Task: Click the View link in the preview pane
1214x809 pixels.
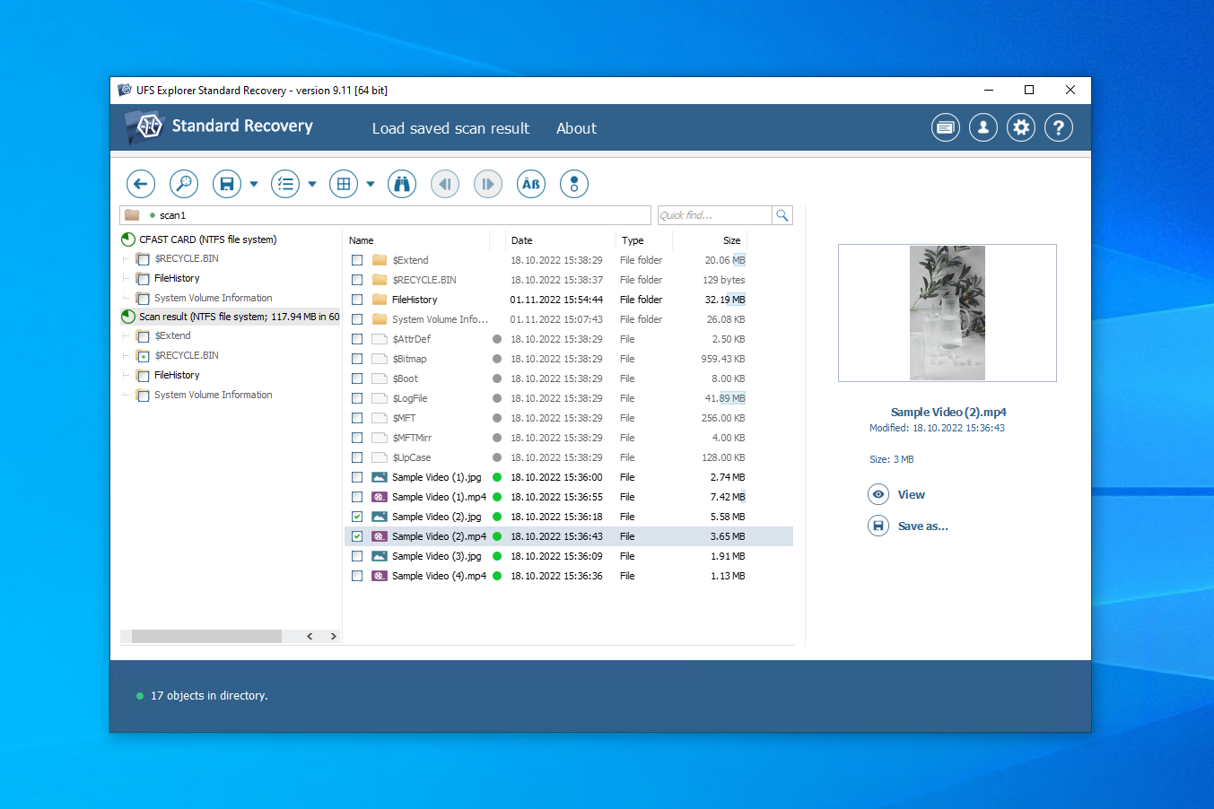Action: [911, 494]
